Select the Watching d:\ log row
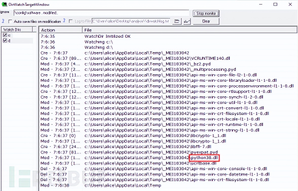Screen dimensions: 298x191 [168, 47]
